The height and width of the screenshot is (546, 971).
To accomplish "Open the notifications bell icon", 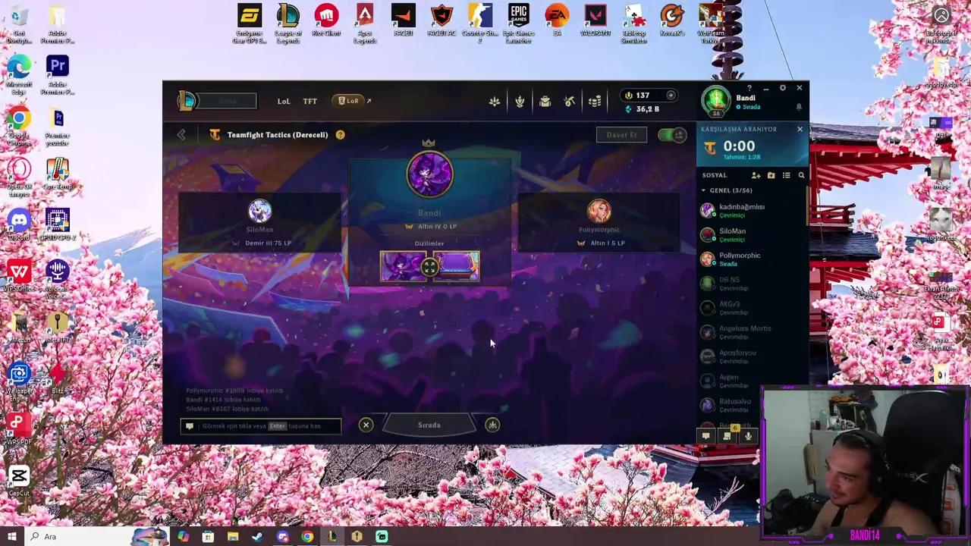I will click(x=799, y=107).
